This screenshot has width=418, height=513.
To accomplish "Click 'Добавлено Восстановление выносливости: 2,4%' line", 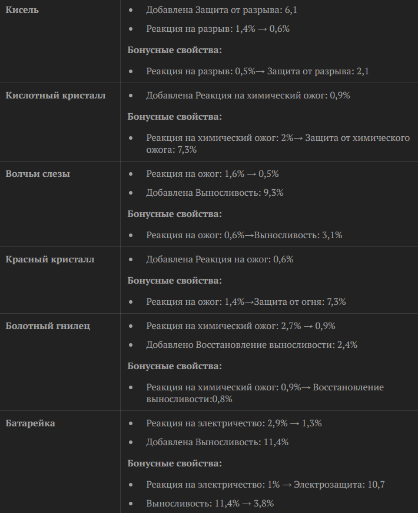I will pyautogui.click(x=252, y=345).
